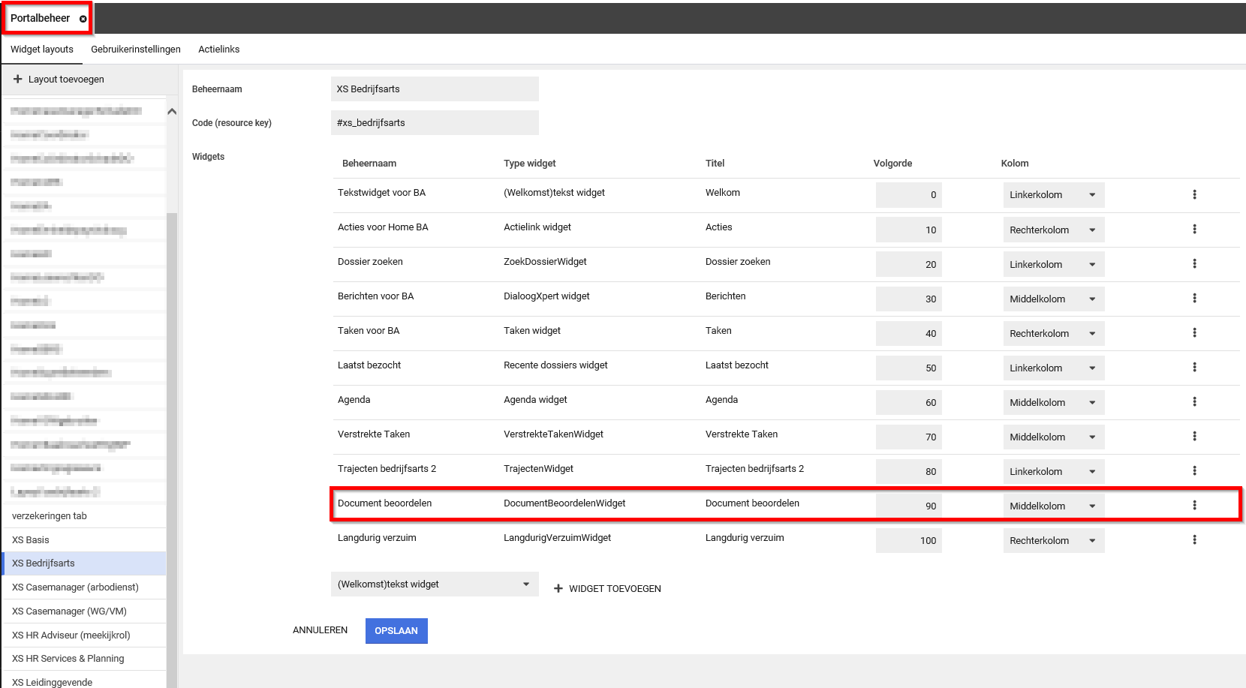
Task: Close the Portalbeheer tab via its close icon
Action: (x=83, y=19)
